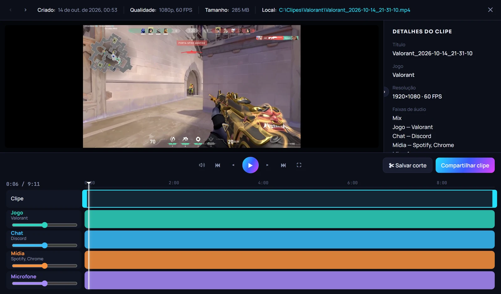Close the clip viewer

click(490, 10)
